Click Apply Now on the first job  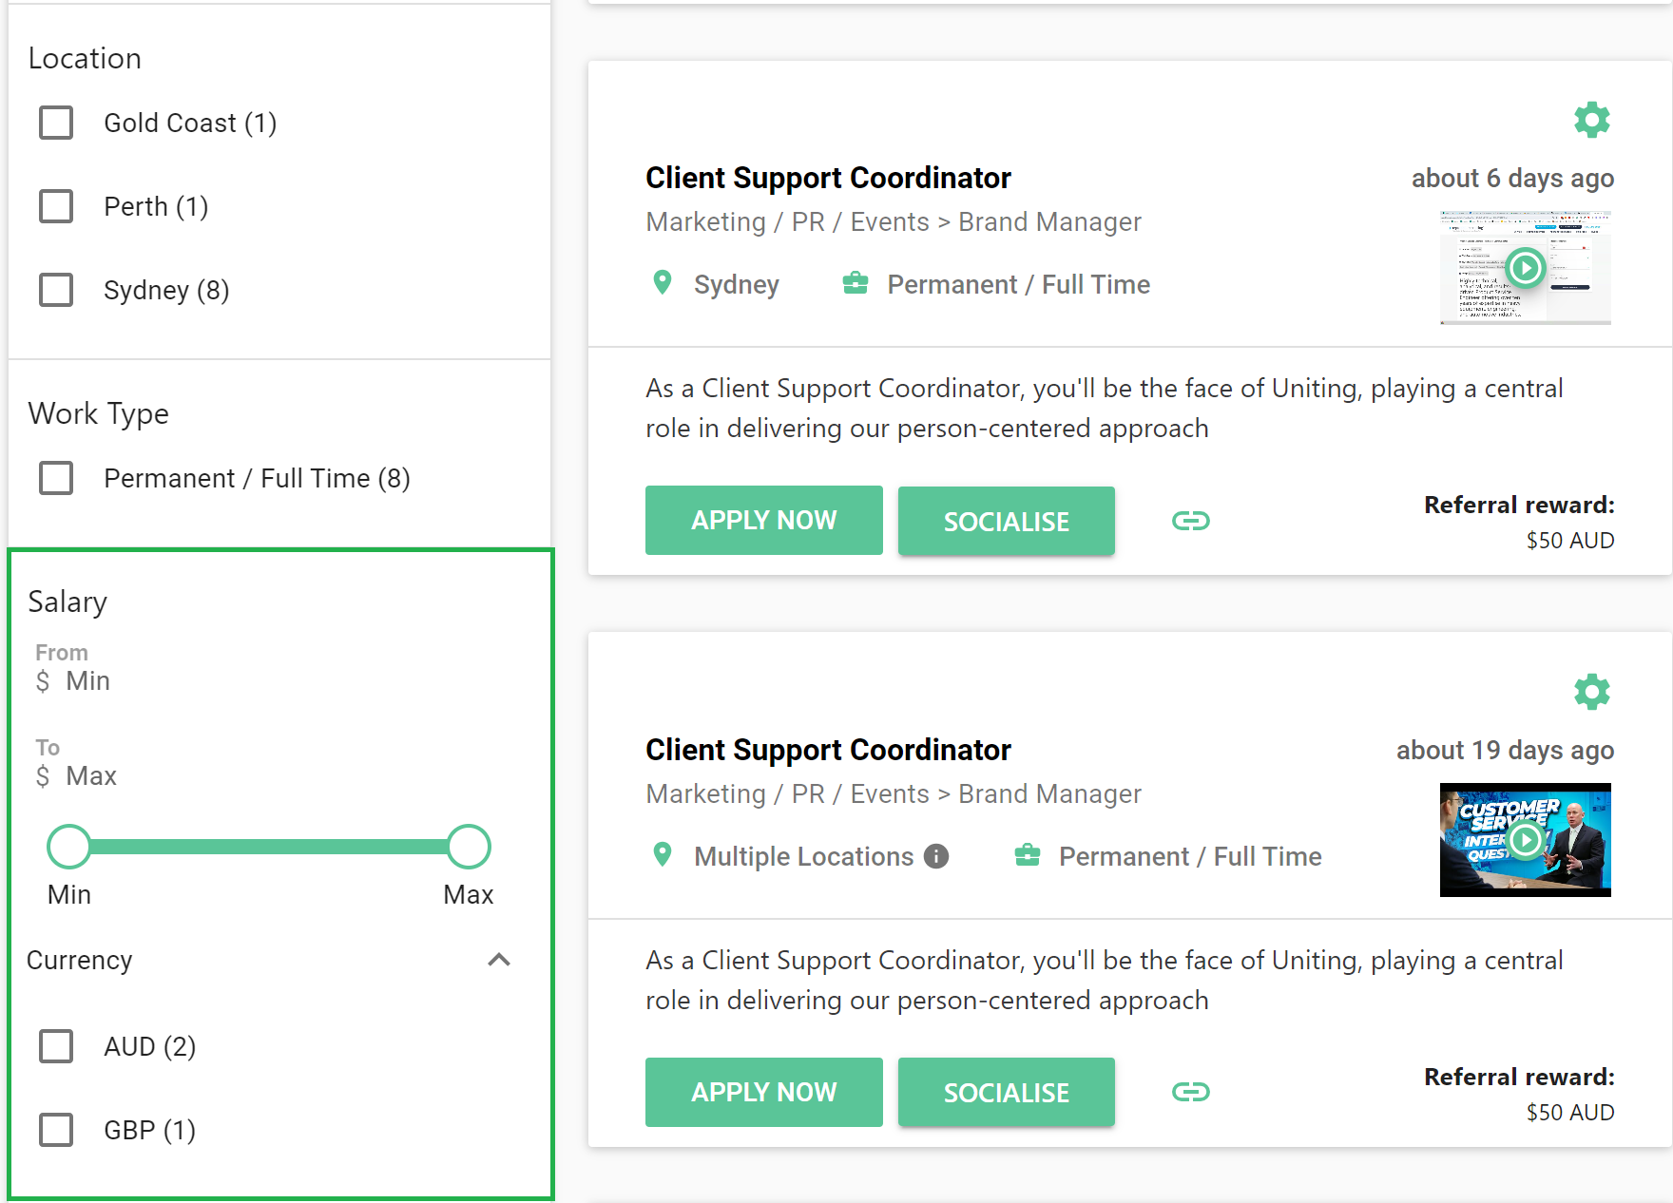click(764, 521)
